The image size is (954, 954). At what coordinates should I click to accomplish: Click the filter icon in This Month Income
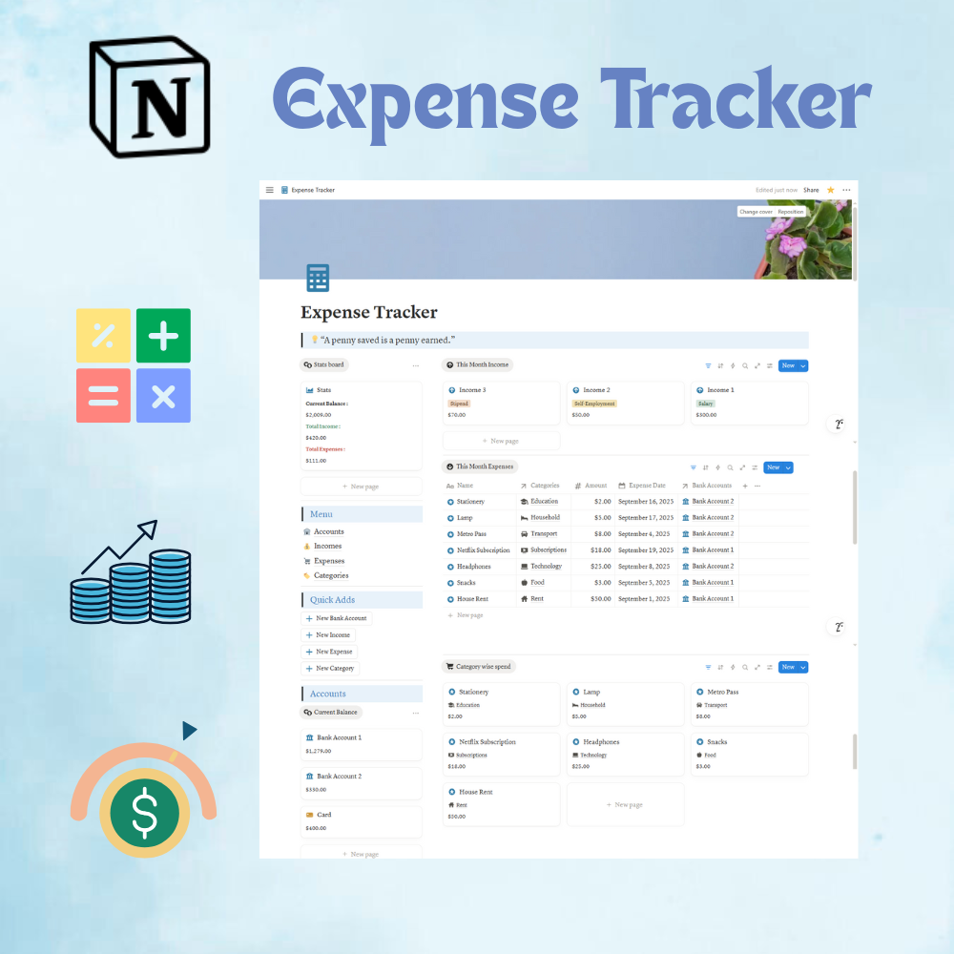point(708,365)
